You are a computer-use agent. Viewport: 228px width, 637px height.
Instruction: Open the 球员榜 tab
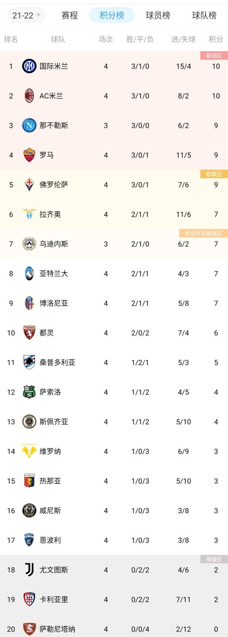pyautogui.click(x=158, y=16)
